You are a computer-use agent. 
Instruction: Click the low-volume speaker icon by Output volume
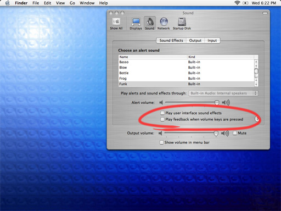pyautogui.click(x=160, y=133)
